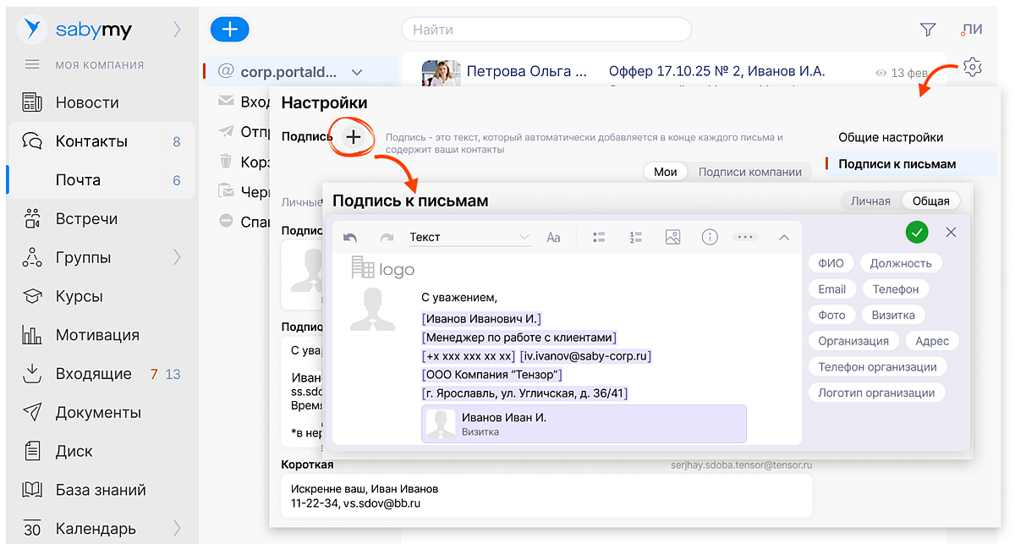Open the Текст style dropdown
Image resolution: width=1015 pixels, height=544 pixels.
[x=469, y=238]
